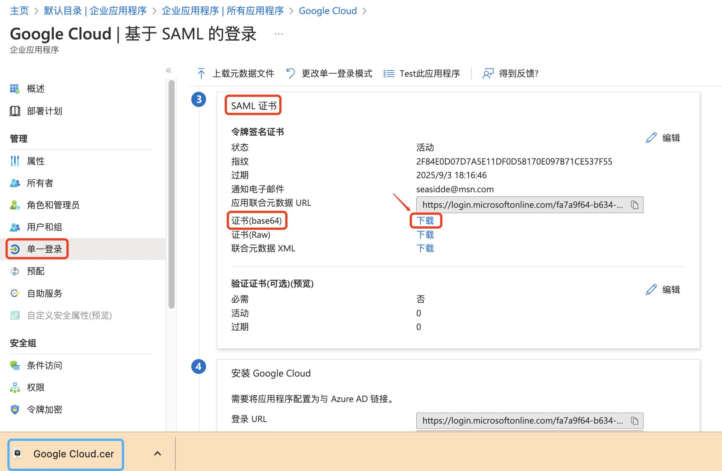The width and height of the screenshot is (722, 471).
Task: Click pencil icon to edit 令牌签名证书
Action: click(651, 138)
